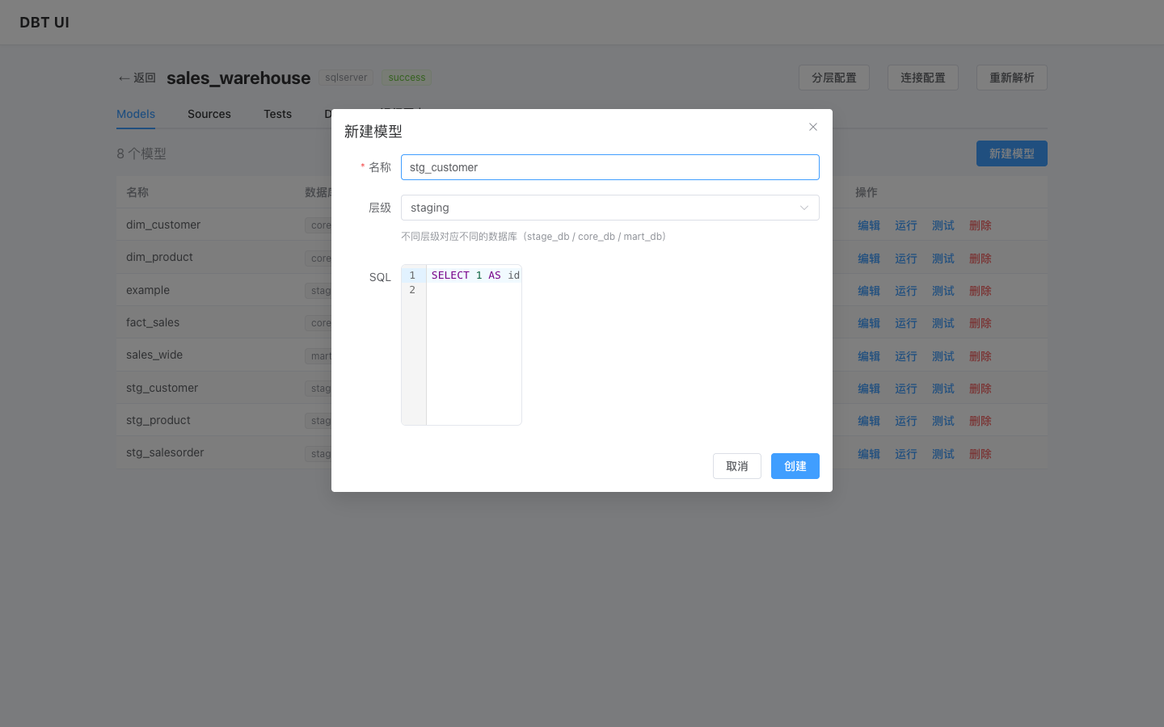Image resolution: width=1164 pixels, height=727 pixels.
Task: Click 编辑 for the stg_salesorder row
Action: point(869,454)
